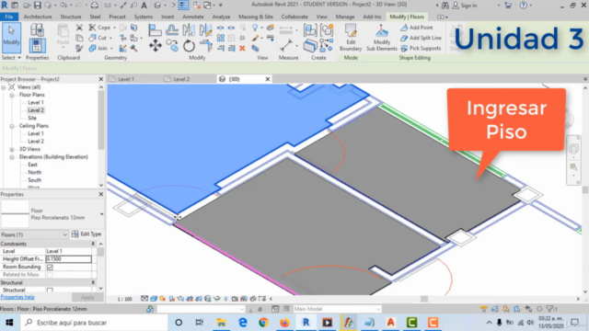The width and height of the screenshot is (589, 331).
Task: Open the Massing & Site ribbon tab
Action: click(x=256, y=17)
